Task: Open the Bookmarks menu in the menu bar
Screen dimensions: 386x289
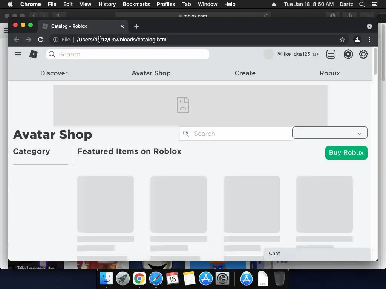Action: [136, 4]
